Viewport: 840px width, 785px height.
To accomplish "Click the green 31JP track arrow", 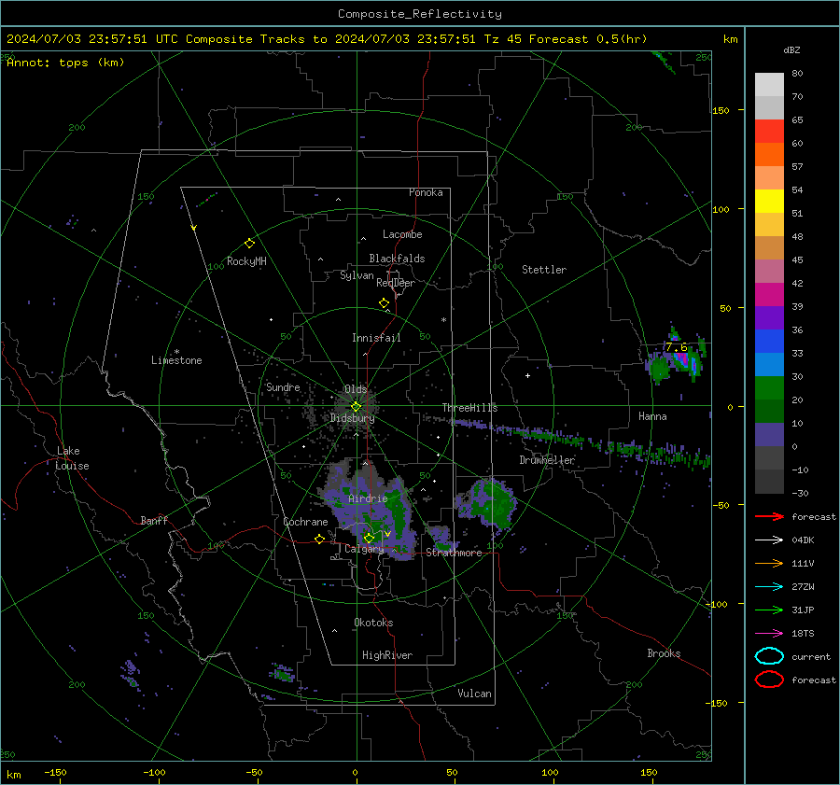I will pyautogui.click(x=769, y=610).
